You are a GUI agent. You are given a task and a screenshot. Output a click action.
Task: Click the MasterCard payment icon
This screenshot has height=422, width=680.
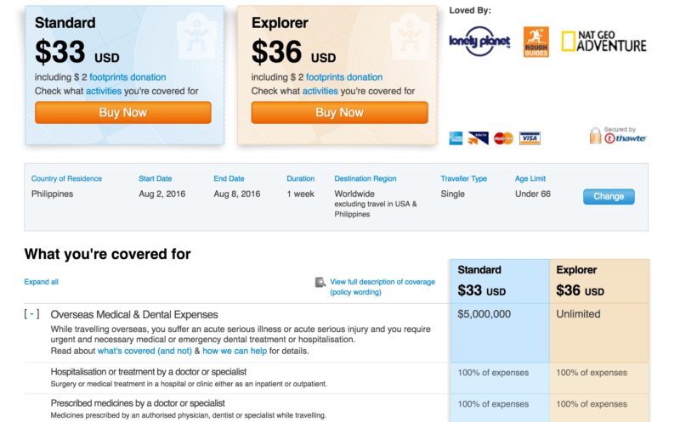(x=503, y=138)
